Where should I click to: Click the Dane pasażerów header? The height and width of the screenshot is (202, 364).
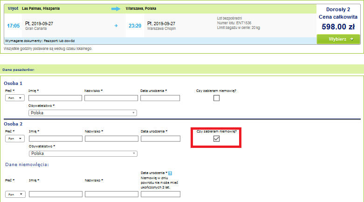pyautogui.click(x=18, y=70)
